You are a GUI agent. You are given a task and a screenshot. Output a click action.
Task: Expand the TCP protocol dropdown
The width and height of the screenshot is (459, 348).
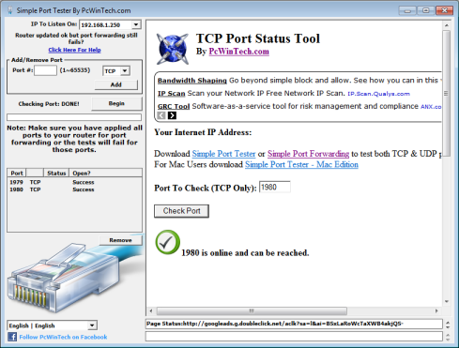pos(125,71)
